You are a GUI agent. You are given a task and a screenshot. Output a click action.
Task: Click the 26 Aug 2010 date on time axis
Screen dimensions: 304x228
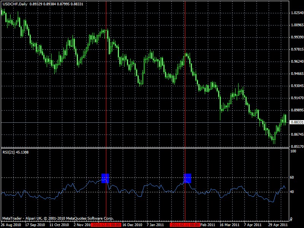(10, 225)
